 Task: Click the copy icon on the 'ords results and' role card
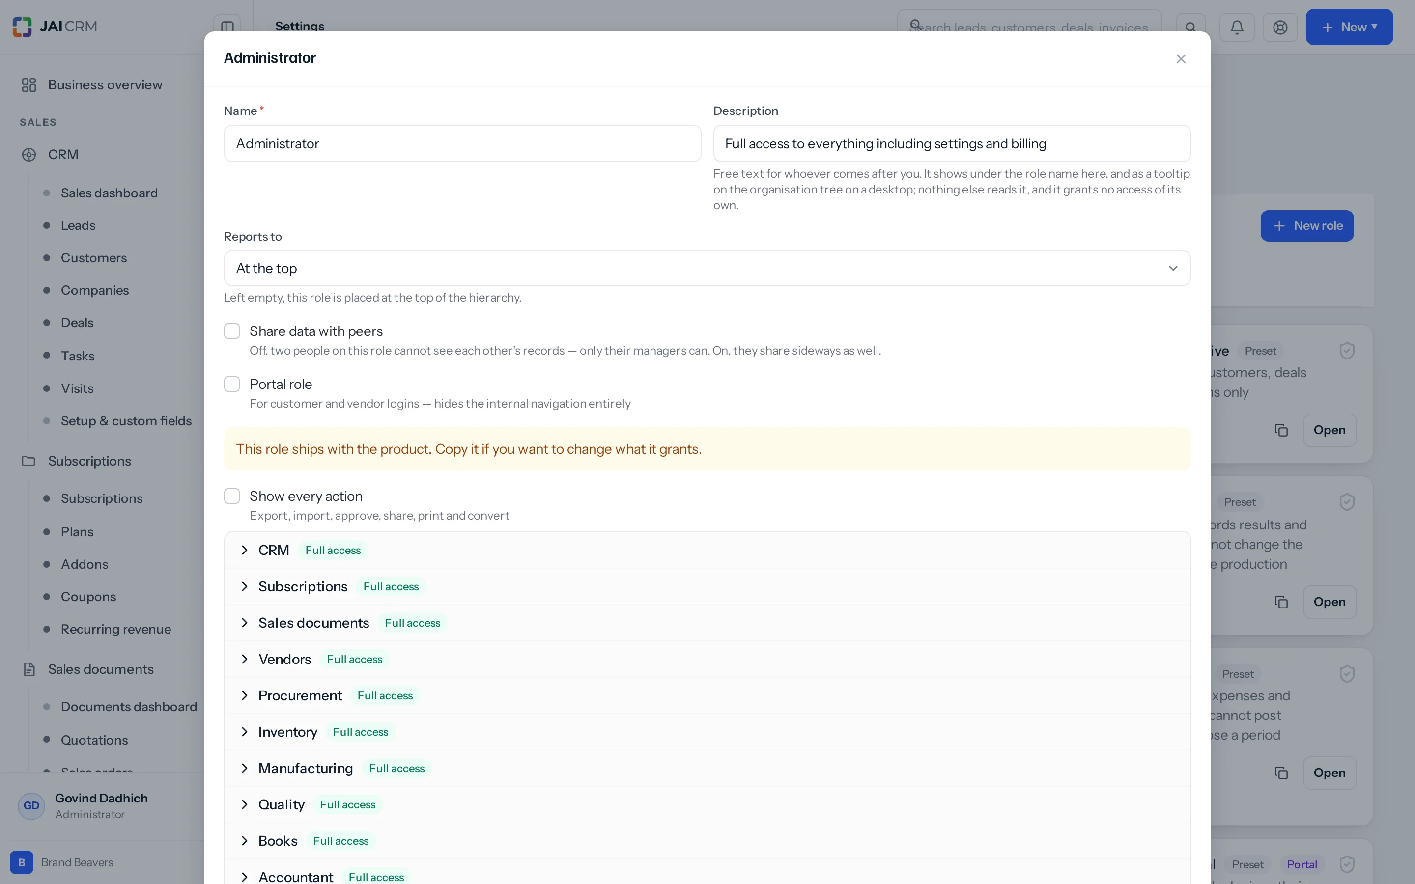[x=1281, y=602]
